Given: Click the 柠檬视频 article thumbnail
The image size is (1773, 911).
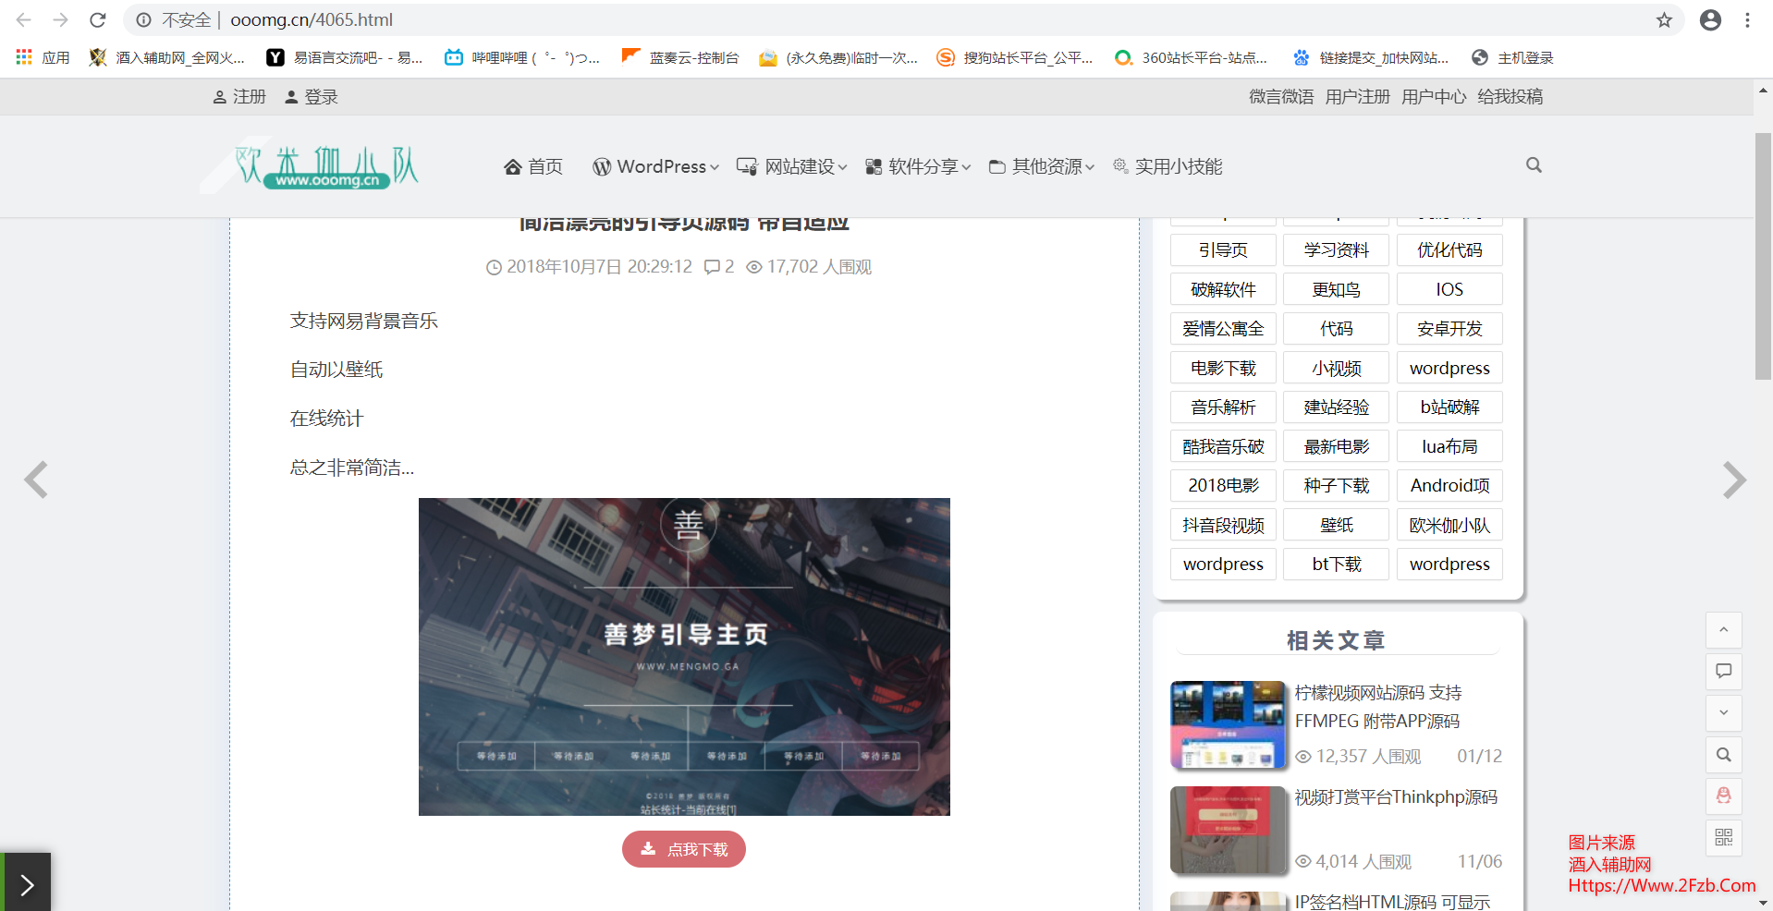Looking at the screenshot, I should (x=1229, y=725).
